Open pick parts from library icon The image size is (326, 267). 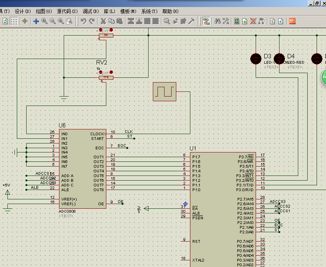click(x=167, y=21)
